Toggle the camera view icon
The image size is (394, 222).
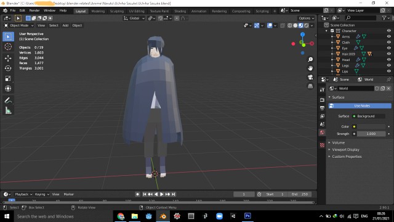pyautogui.click(x=310, y=77)
